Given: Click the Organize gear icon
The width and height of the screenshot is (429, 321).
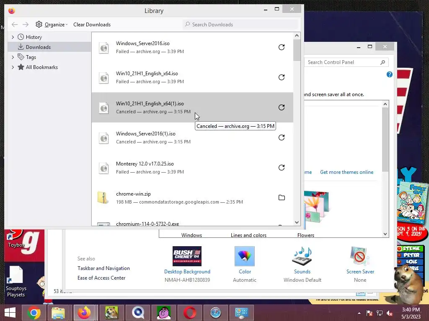Looking at the screenshot, I should [39, 24].
